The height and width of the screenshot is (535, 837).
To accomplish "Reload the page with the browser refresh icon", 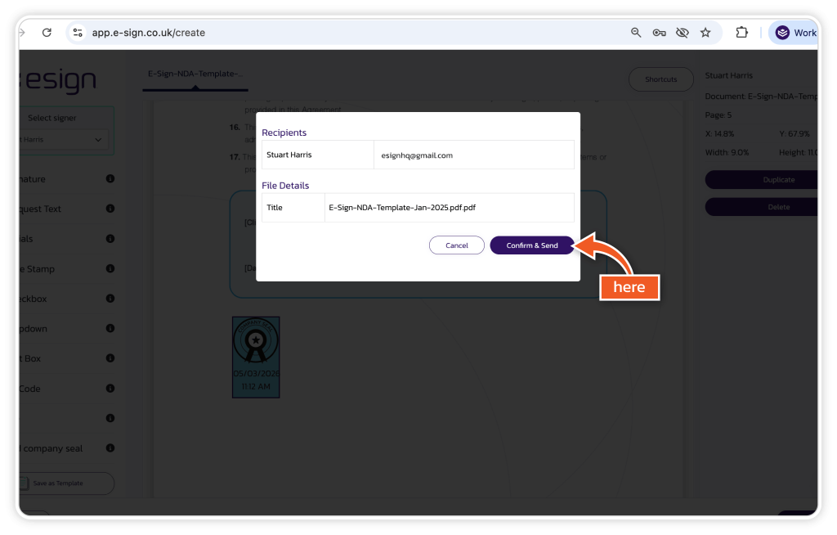I will point(47,33).
